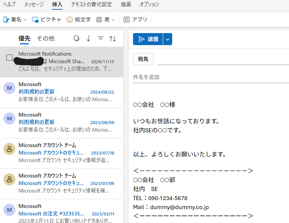This screenshot has width=289, height=223.
Task: Click the avatar of the 2023/07/18 account team email
Action: [9, 149]
